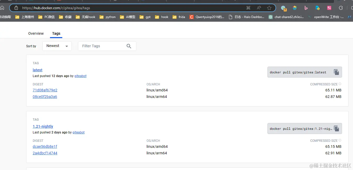The height and width of the screenshot is (170, 353).
Task: Open the AI模型 bookmarks folder
Action: [127, 17]
